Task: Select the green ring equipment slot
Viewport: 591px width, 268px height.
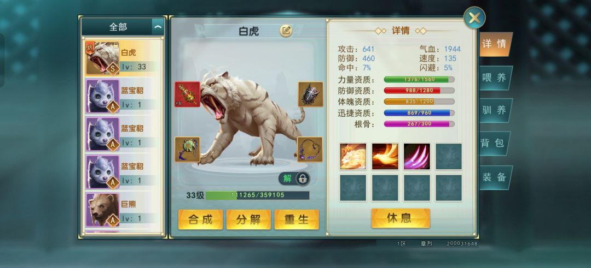Action: 187,149
